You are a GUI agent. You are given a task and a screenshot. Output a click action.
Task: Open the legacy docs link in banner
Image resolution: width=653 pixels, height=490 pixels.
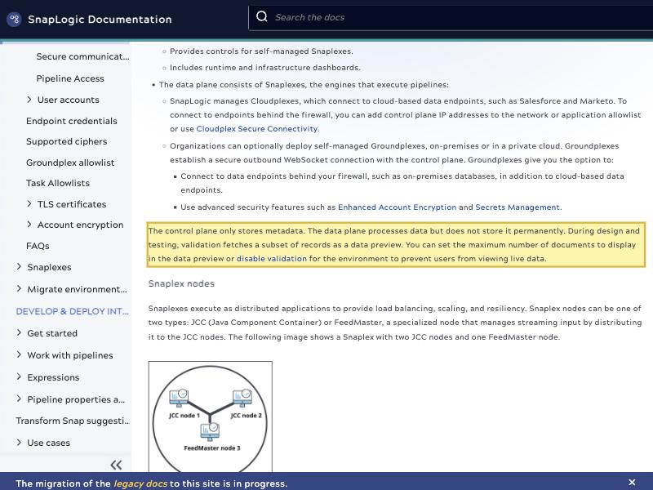coord(140,483)
